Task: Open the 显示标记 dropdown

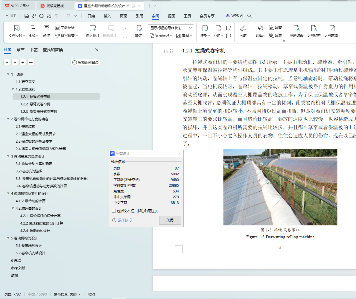Action: (x=161, y=36)
